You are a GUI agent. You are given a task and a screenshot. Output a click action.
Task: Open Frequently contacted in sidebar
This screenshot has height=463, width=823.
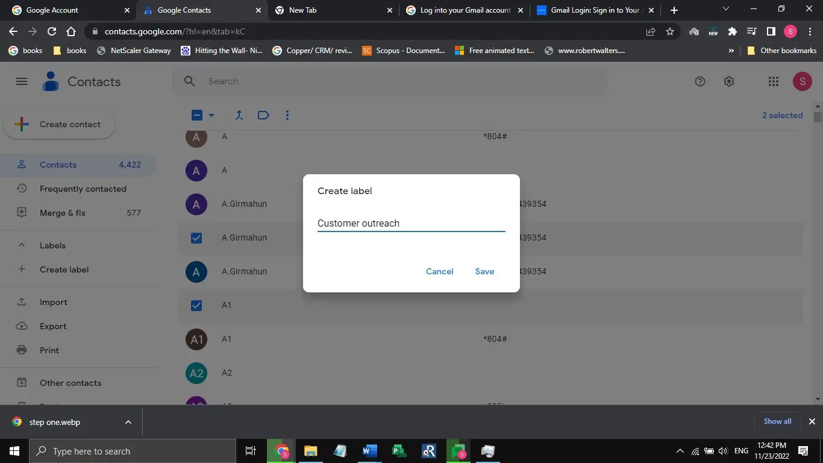coord(83,189)
